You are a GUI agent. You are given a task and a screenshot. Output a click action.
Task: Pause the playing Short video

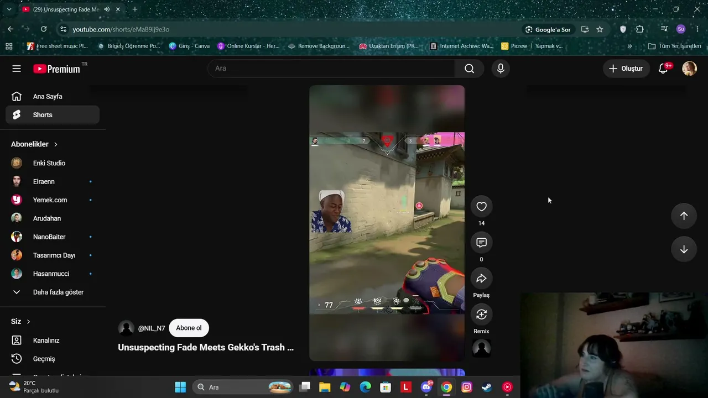click(x=387, y=223)
